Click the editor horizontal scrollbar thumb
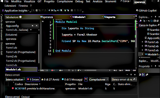The width and height of the screenshot is (160, 98). point(91,70)
